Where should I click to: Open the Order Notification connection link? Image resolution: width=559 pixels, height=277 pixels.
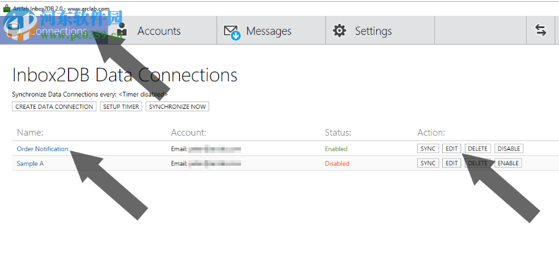point(42,149)
